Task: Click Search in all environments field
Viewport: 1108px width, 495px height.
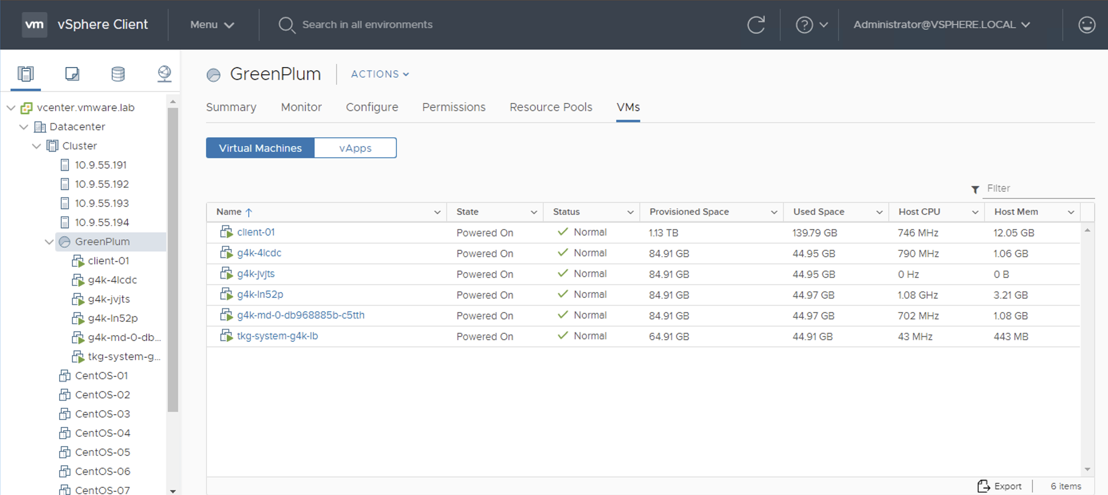Action: click(367, 24)
